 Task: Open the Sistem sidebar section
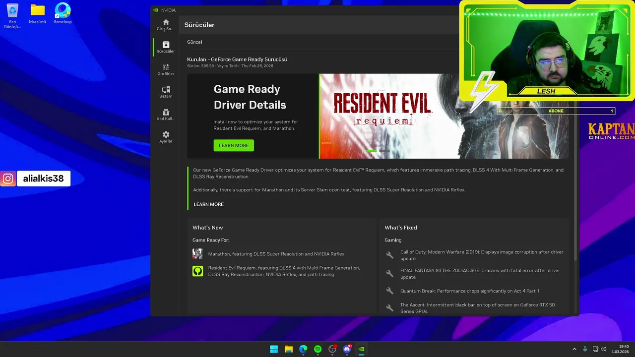tap(166, 92)
